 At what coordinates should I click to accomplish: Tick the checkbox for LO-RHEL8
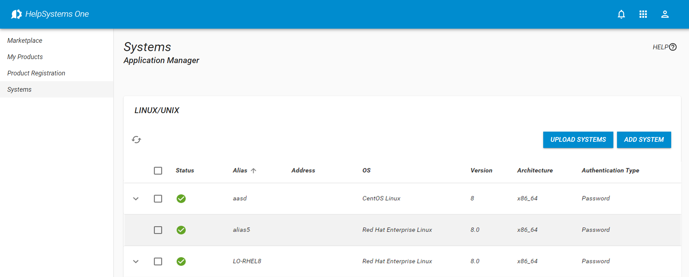tap(158, 261)
